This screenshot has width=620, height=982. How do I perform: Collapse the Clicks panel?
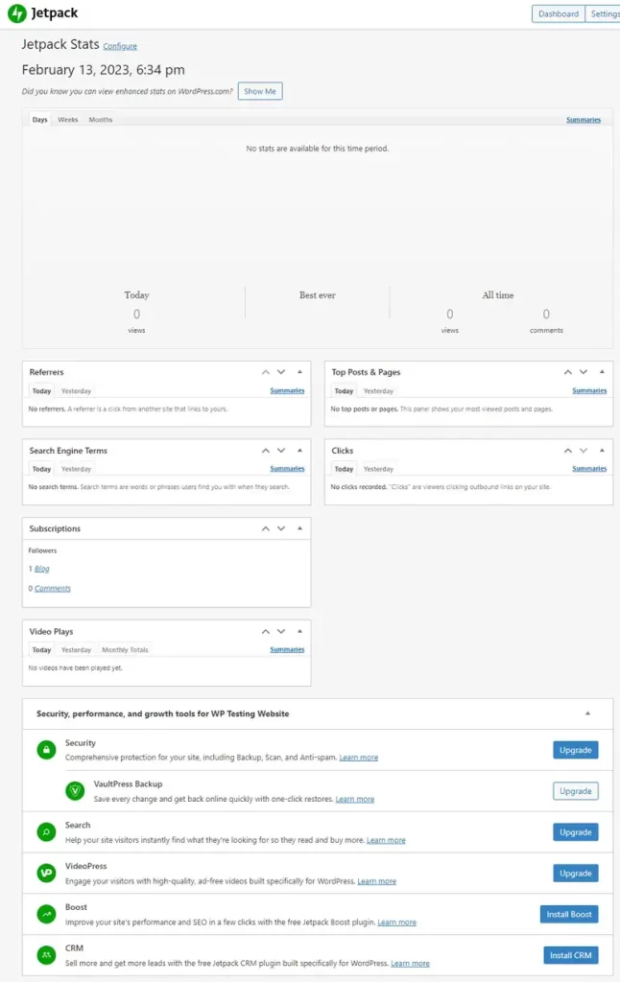602,451
